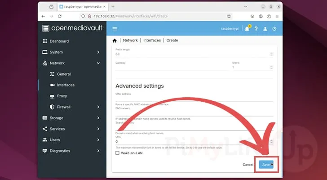Go to home via breadcrumb house icon

click(x=115, y=40)
